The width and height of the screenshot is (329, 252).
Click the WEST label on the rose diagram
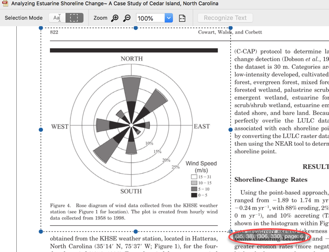click(x=60, y=127)
